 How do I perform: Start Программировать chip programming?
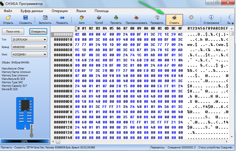tap(136, 20)
